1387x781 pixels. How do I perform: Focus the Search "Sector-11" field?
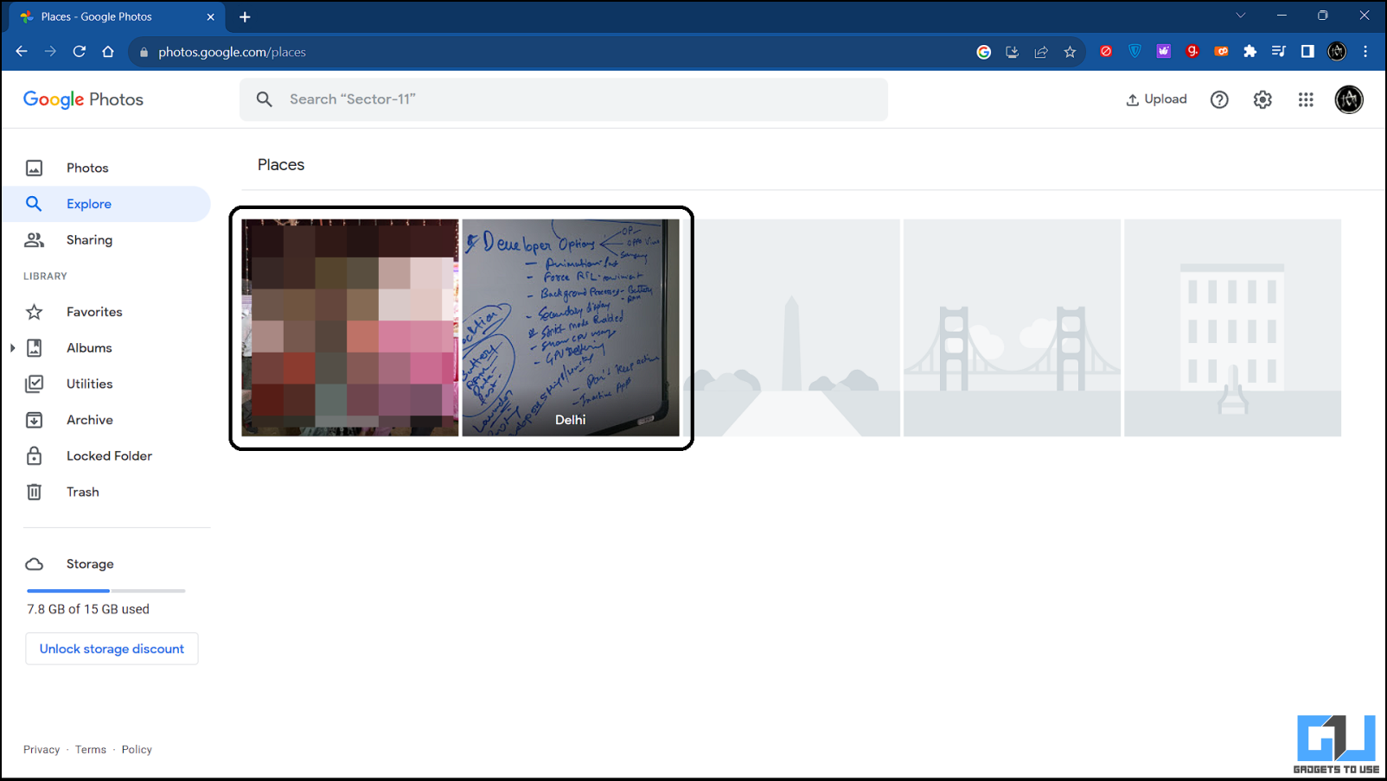tap(564, 99)
